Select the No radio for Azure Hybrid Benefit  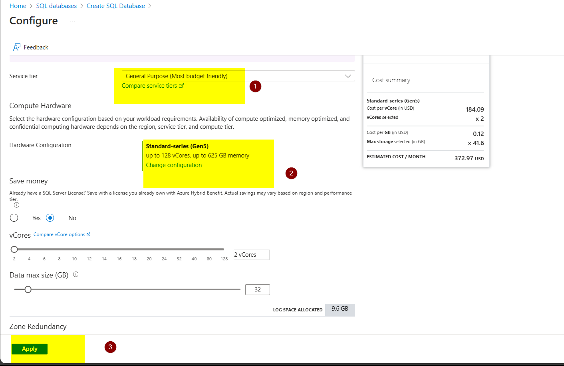point(50,218)
